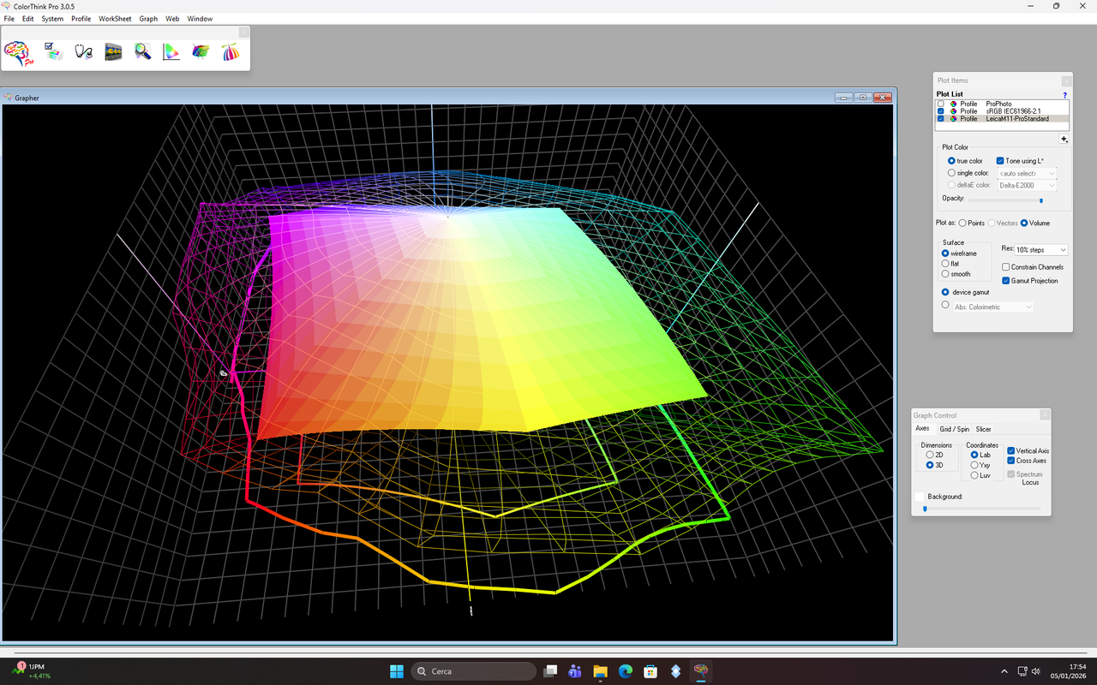This screenshot has height=685, width=1097.
Task: Open the single color auto select dropdown
Action: [x=1027, y=173]
